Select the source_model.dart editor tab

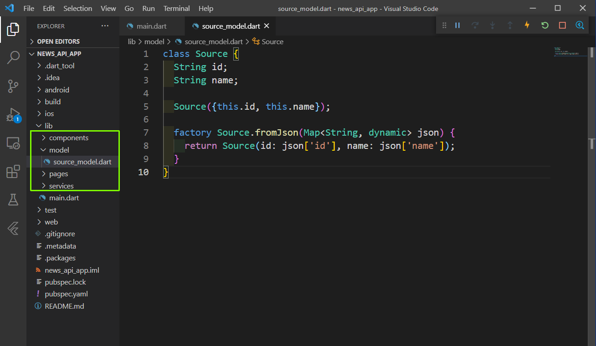coord(231,26)
